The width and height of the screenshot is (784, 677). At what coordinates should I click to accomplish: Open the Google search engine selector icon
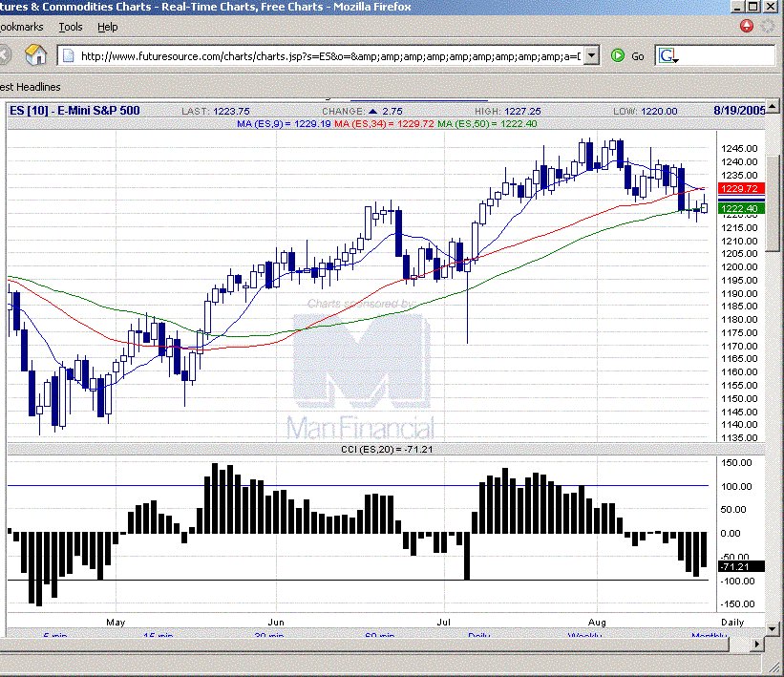[x=668, y=55]
